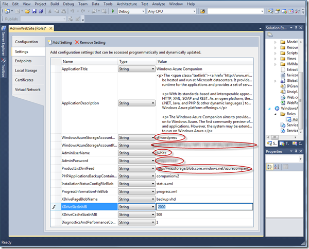
Task: Open the Analyze menu
Action: point(159,4)
